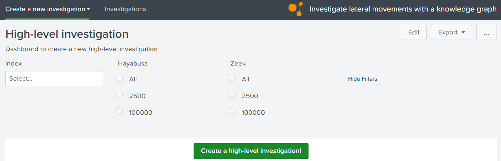
Task: Click the "Hide Filters" link
Action: point(362,79)
